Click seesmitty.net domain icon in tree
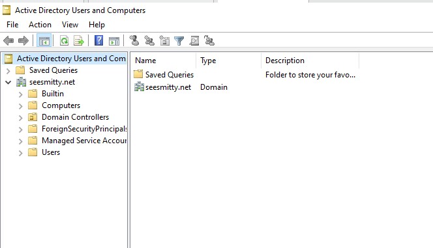The width and height of the screenshot is (433, 248). (x=21, y=82)
